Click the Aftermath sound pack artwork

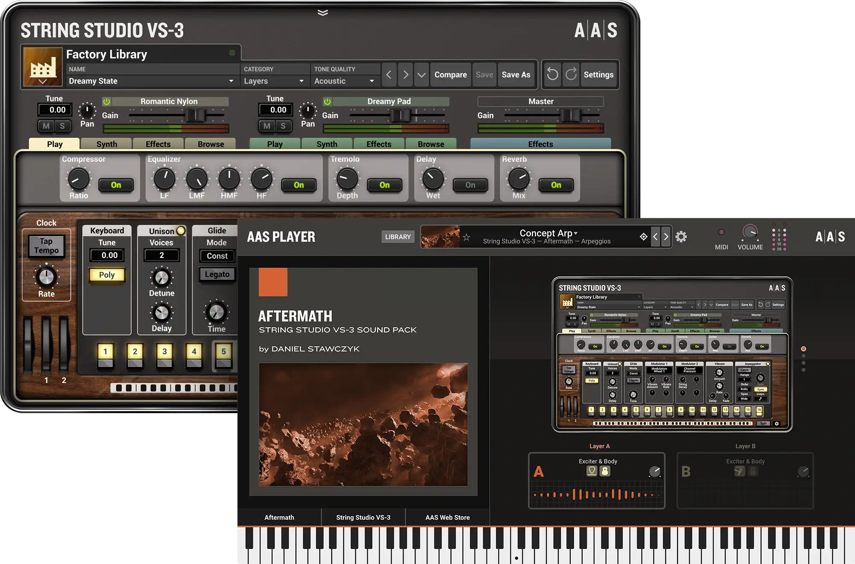point(363,424)
